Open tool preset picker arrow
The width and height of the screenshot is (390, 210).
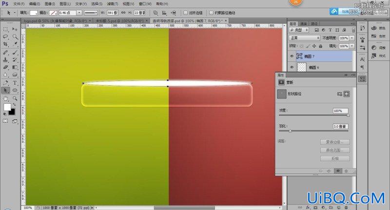tap(15, 13)
